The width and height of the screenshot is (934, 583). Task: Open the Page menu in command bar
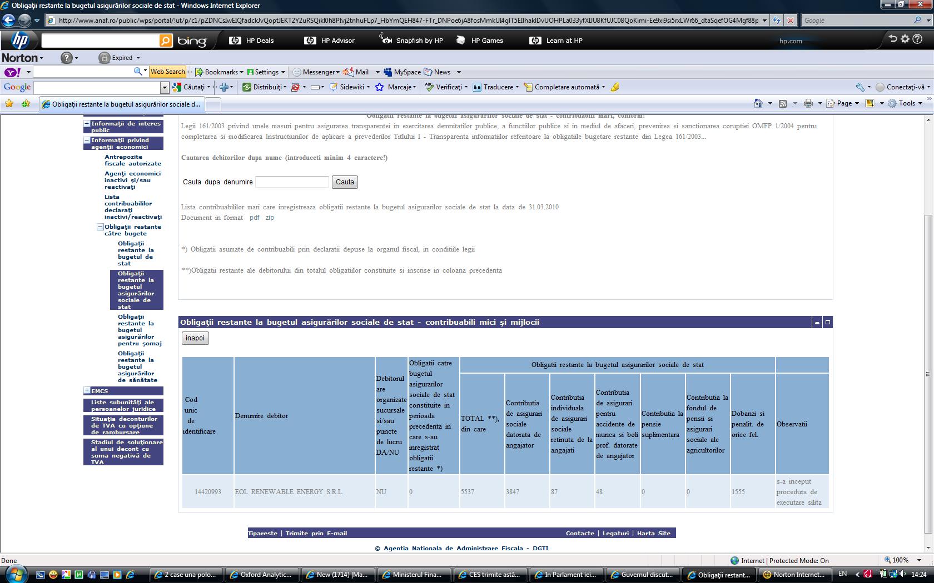(x=843, y=103)
